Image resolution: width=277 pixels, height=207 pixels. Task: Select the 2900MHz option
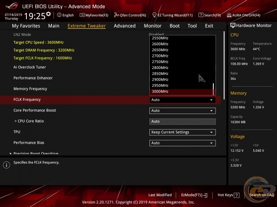[181, 79]
